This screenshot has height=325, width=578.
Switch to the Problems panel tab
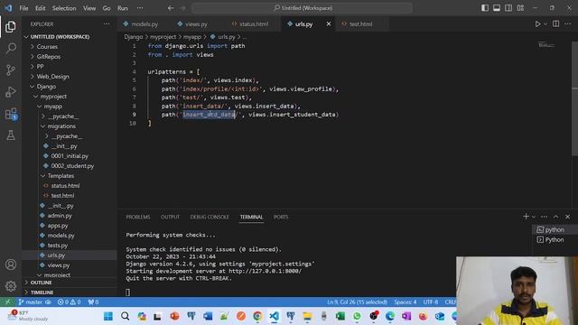coord(138,217)
